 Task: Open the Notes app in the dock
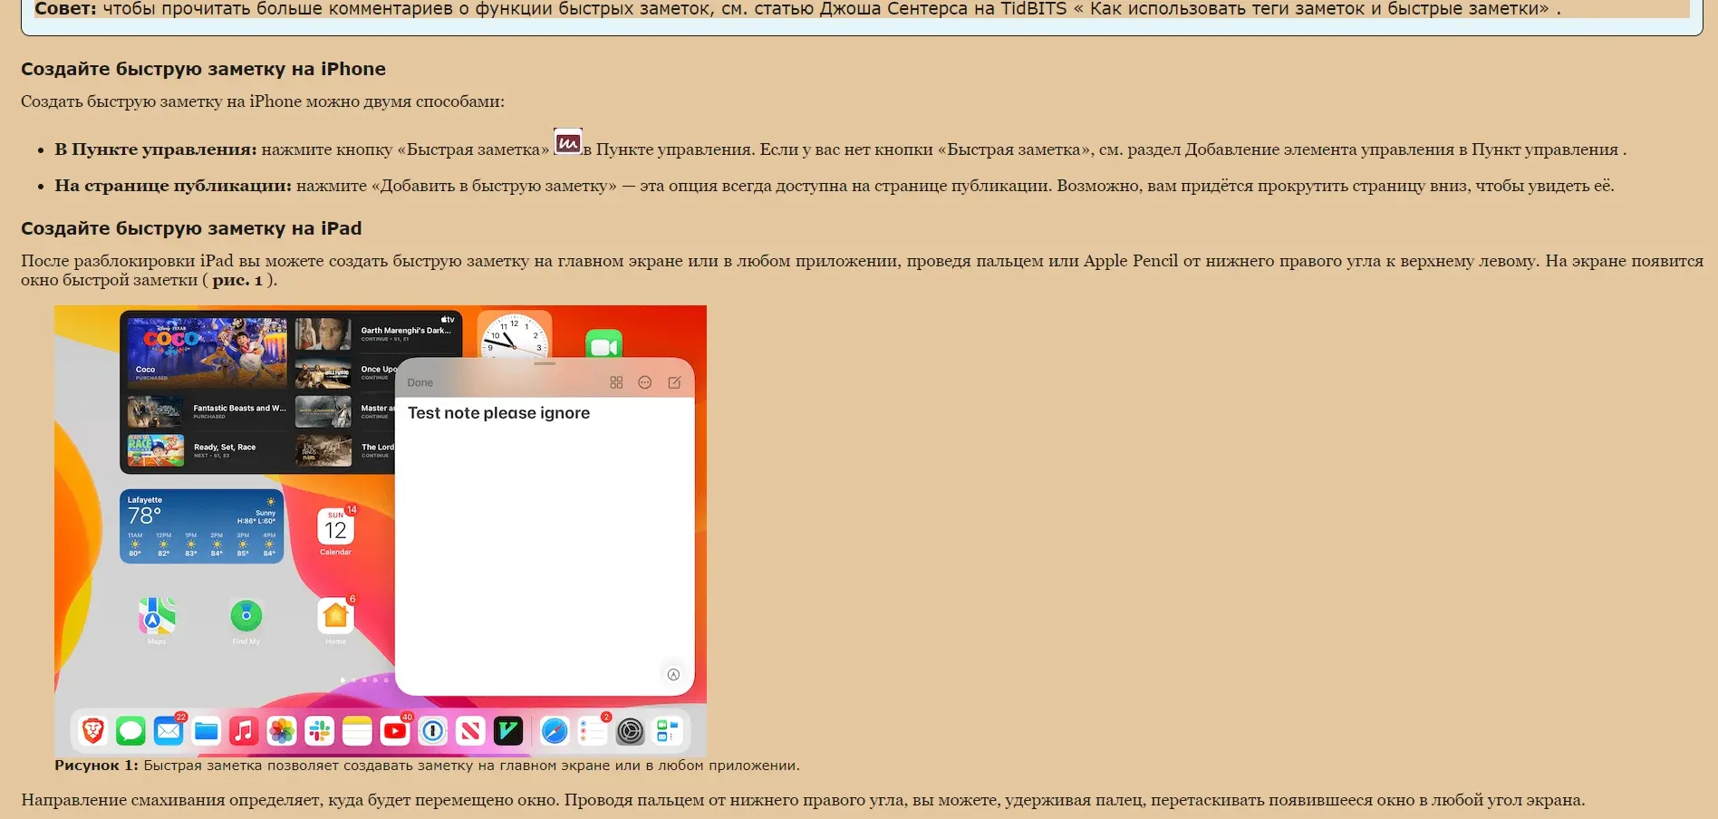click(357, 730)
